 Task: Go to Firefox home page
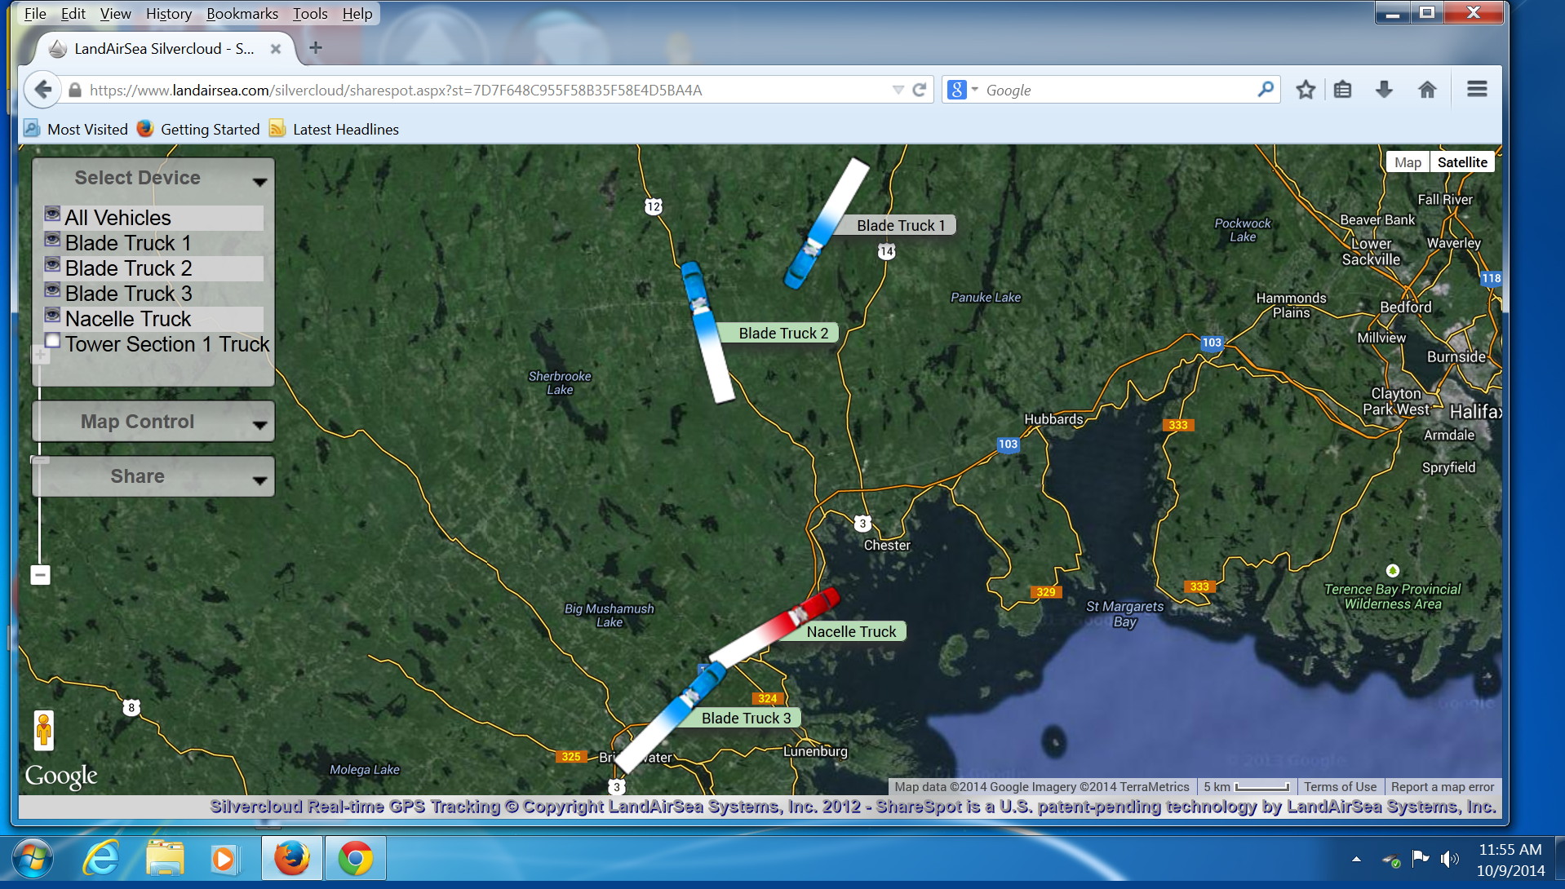[1427, 90]
